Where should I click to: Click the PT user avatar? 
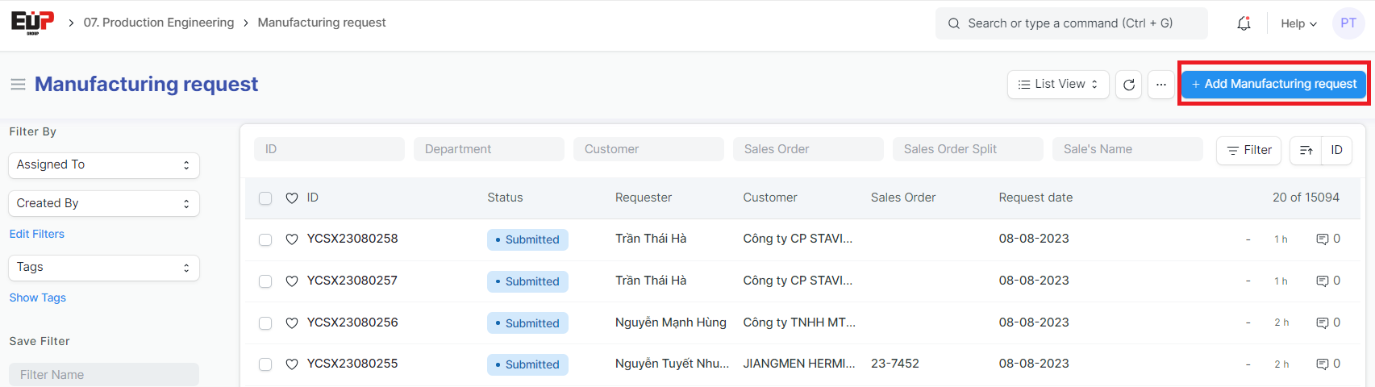[1348, 23]
